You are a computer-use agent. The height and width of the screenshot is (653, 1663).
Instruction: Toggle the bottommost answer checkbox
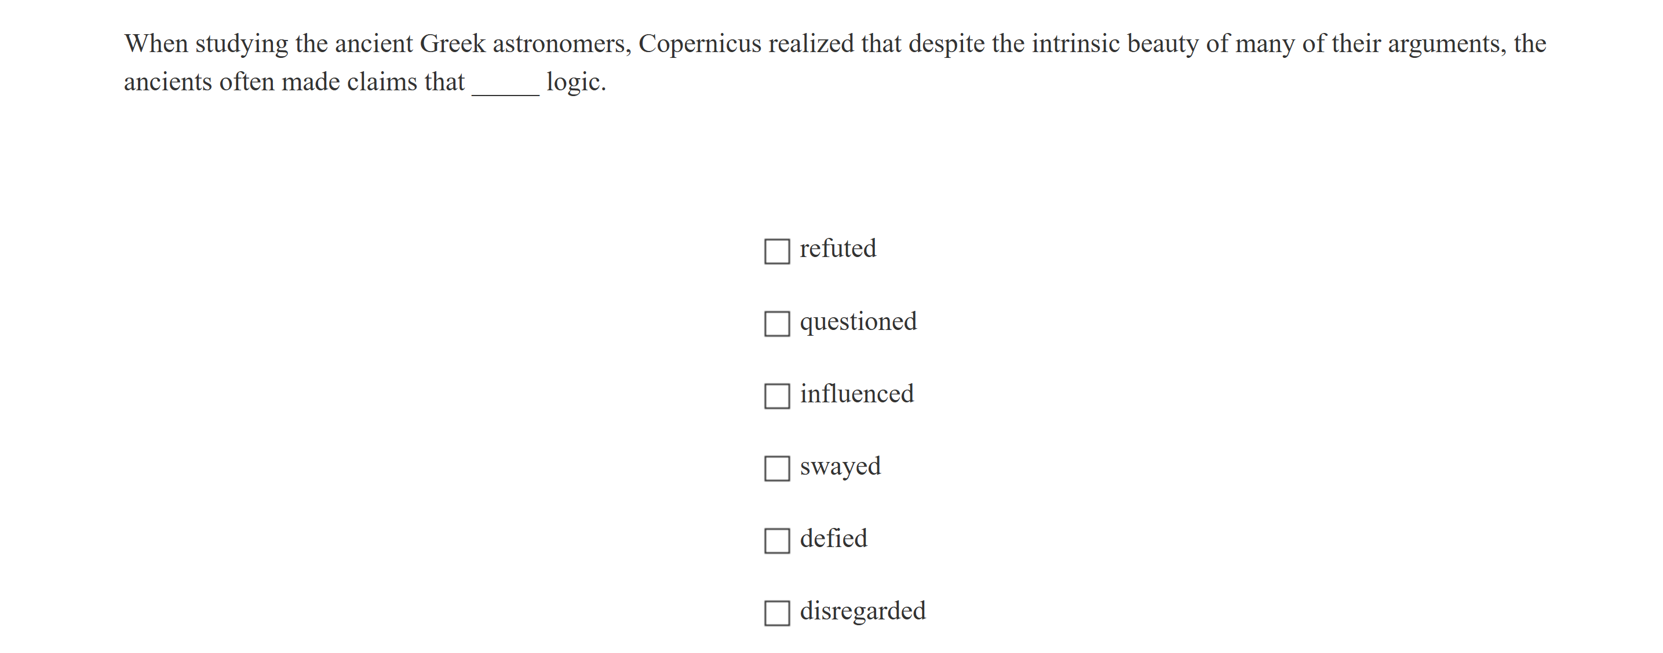[x=776, y=612]
